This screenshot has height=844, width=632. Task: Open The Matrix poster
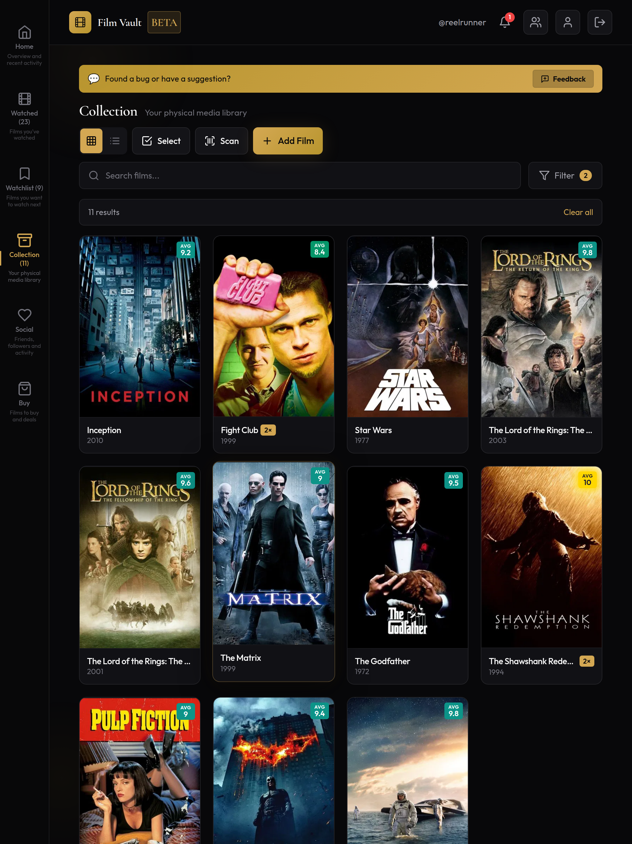274,553
